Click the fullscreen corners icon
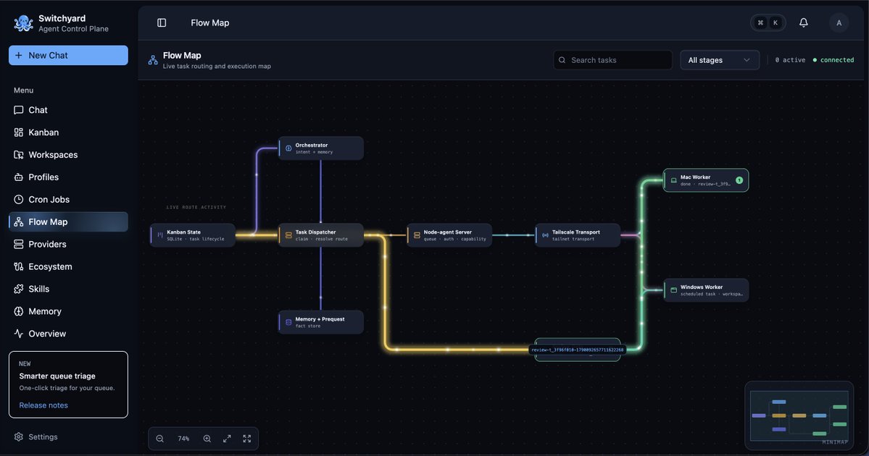The height and width of the screenshot is (456, 869). pos(246,439)
